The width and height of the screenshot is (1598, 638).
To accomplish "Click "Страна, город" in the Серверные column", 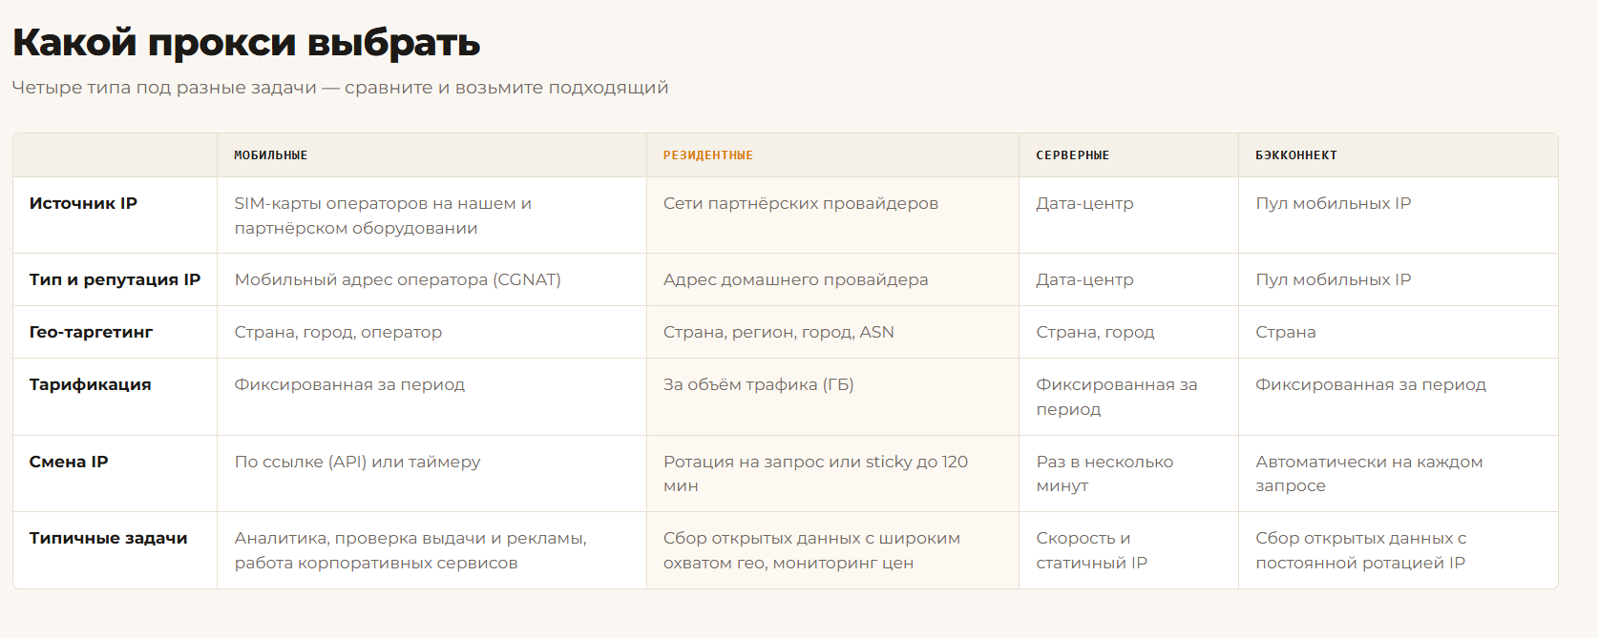I will click(x=1095, y=332).
